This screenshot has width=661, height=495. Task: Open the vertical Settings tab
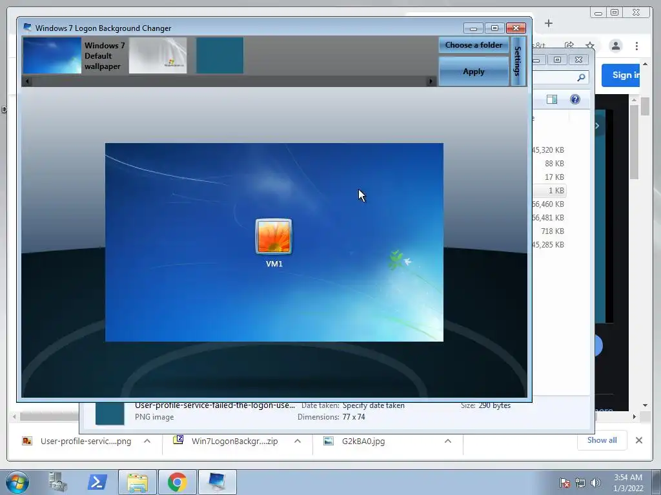point(518,61)
